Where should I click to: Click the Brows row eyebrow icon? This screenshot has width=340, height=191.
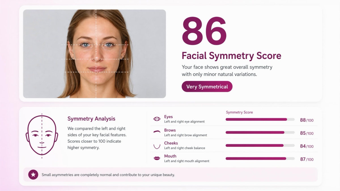click(157, 132)
